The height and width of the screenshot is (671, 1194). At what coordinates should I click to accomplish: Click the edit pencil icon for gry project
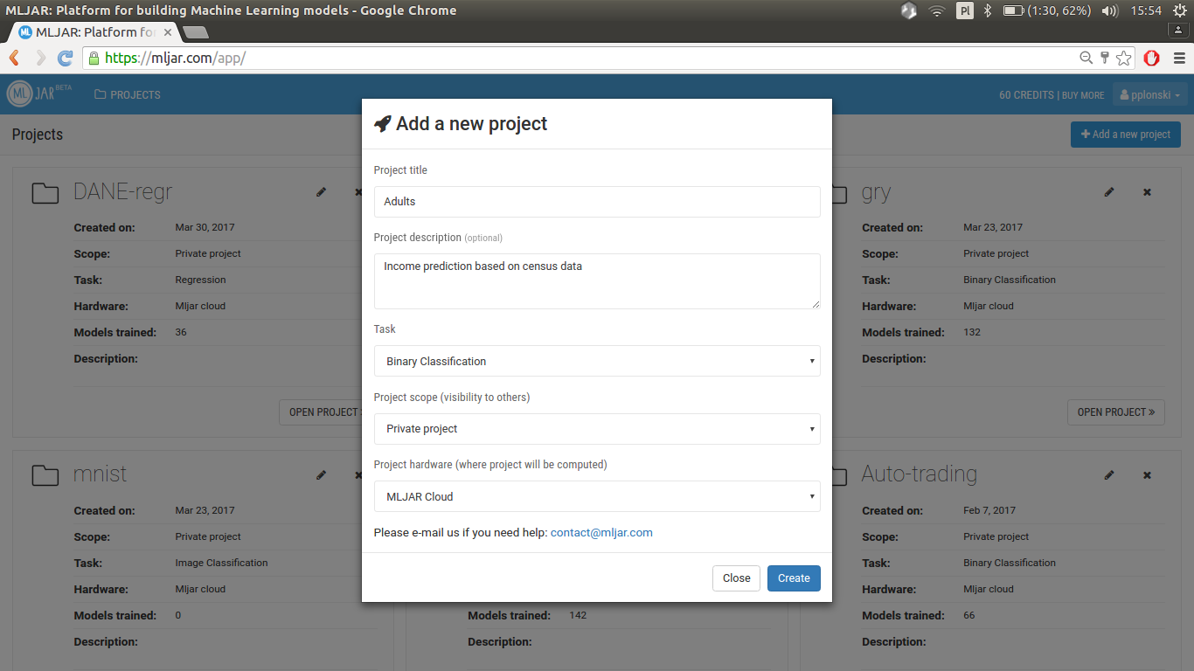[1109, 192]
